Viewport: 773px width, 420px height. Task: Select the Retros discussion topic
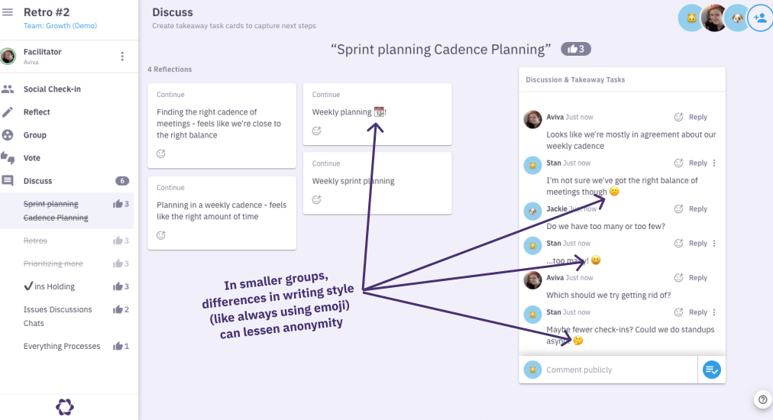coord(35,241)
